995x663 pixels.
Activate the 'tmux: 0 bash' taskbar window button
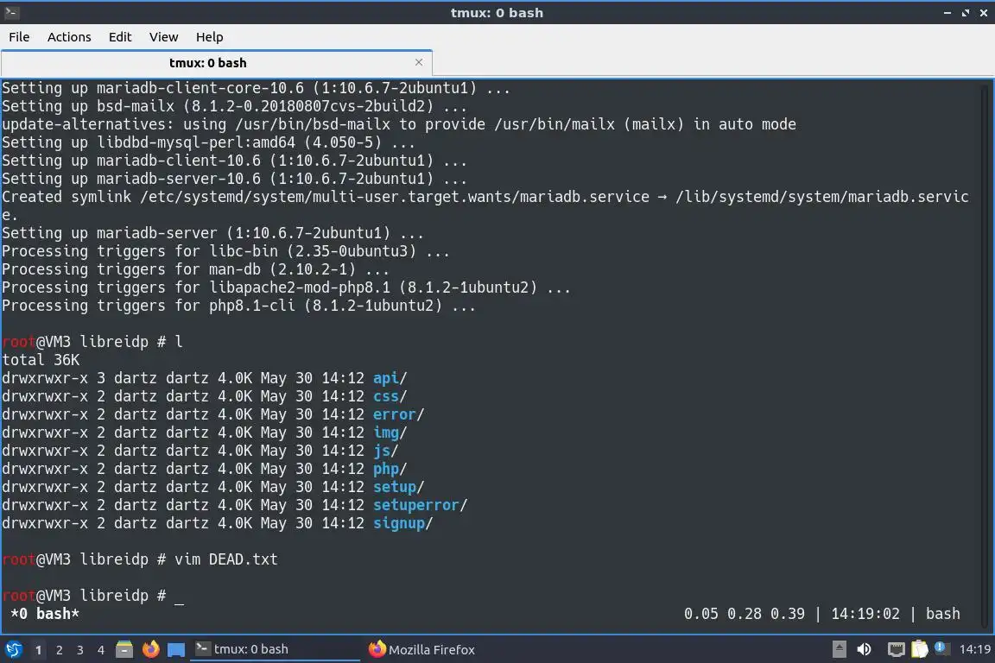tap(275, 650)
